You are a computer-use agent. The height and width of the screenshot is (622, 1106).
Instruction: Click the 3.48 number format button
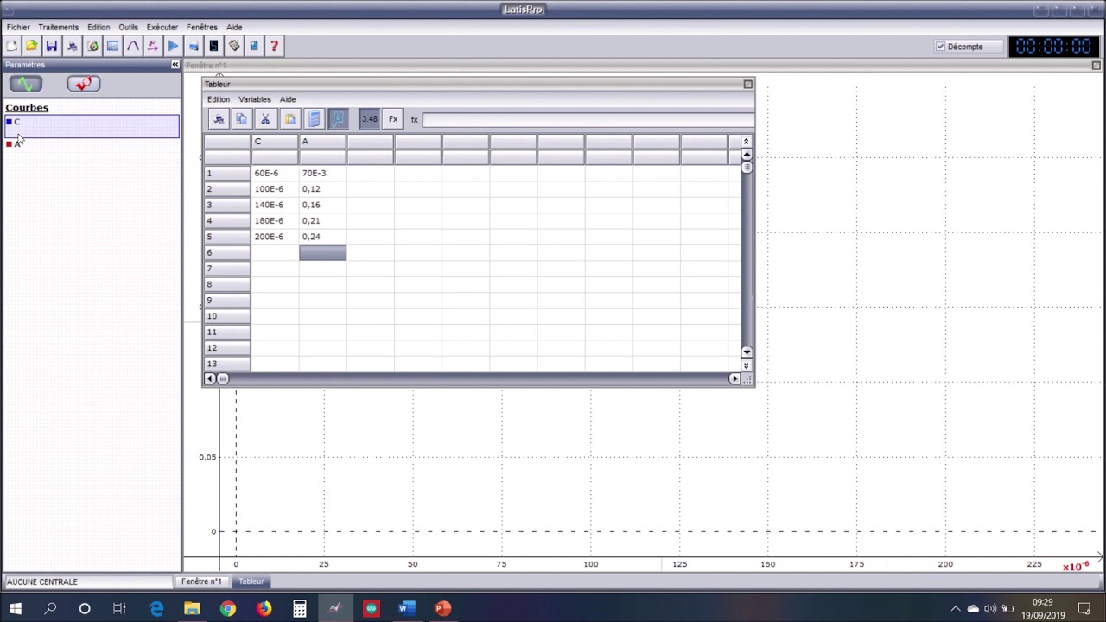point(370,119)
